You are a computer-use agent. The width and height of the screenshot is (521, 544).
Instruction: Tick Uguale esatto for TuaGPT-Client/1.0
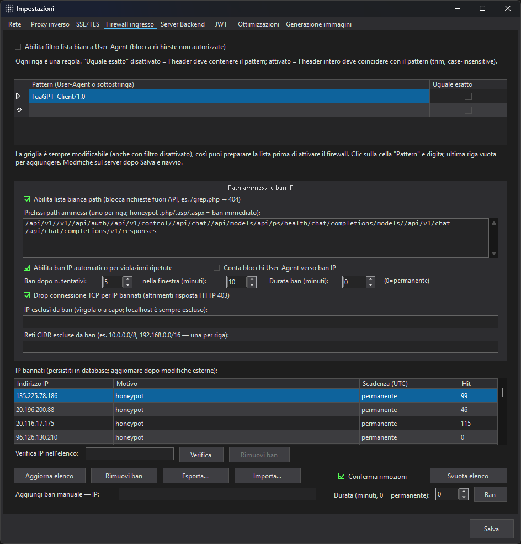pos(468,97)
